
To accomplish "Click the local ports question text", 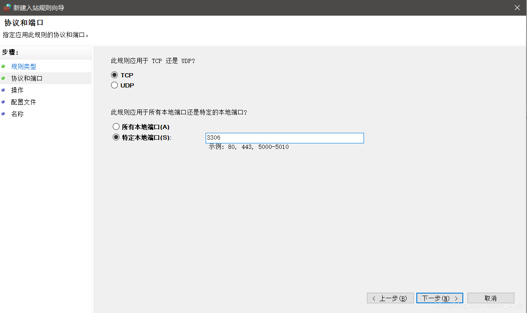I will [x=179, y=112].
